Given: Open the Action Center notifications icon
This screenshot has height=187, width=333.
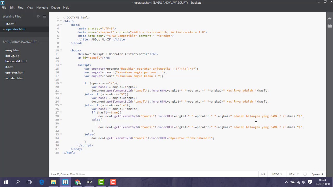Looking at the screenshot, I should 310,182.
